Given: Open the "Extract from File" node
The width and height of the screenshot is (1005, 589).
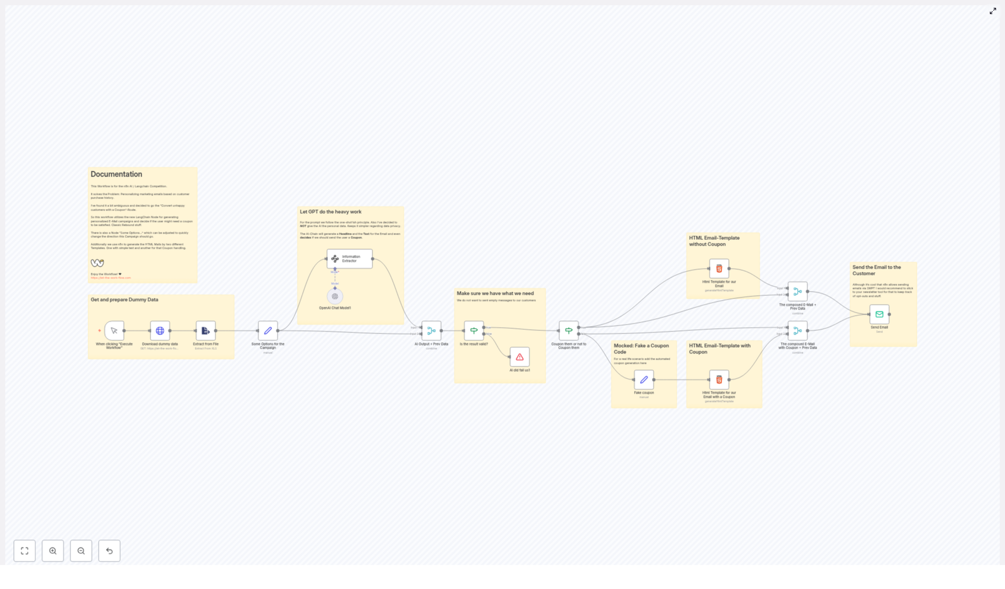Looking at the screenshot, I should pyautogui.click(x=205, y=331).
